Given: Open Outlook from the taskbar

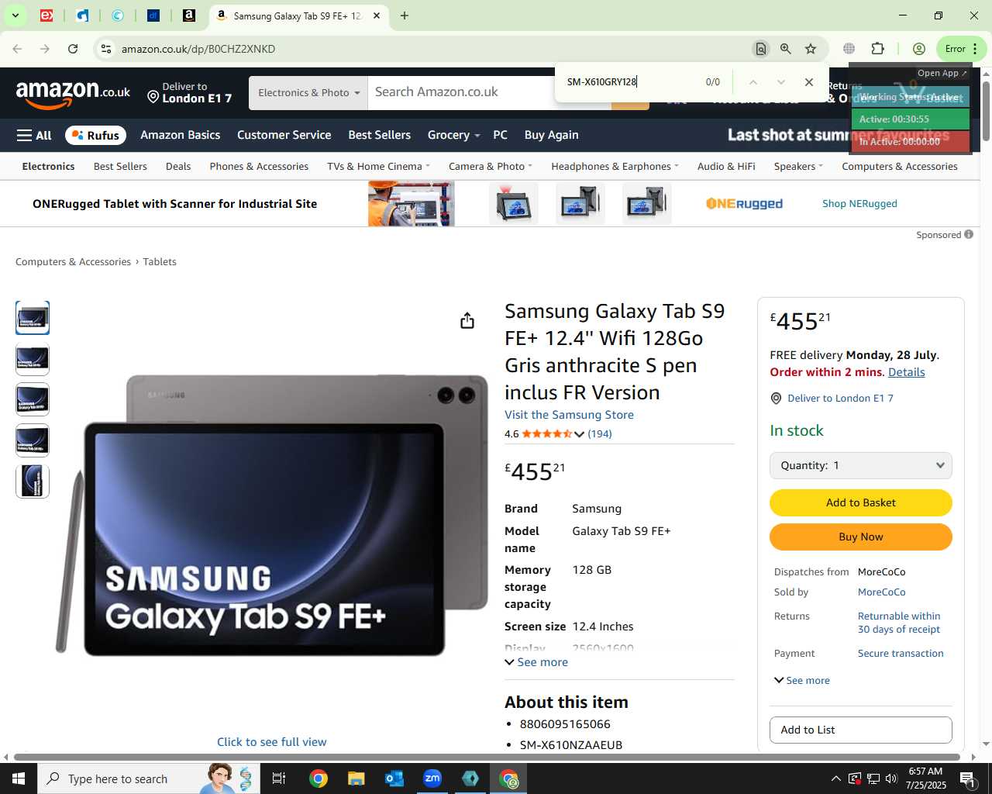Looking at the screenshot, I should [394, 778].
